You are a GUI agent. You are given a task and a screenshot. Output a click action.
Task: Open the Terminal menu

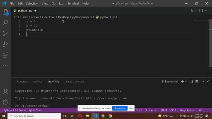(x=73, y=4)
